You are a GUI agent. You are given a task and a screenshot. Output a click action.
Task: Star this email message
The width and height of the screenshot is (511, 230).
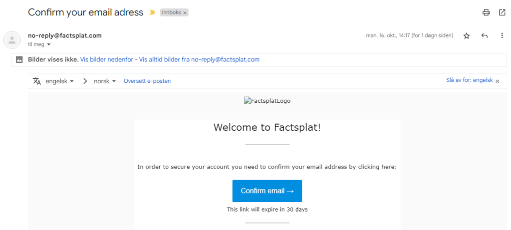point(467,36)
